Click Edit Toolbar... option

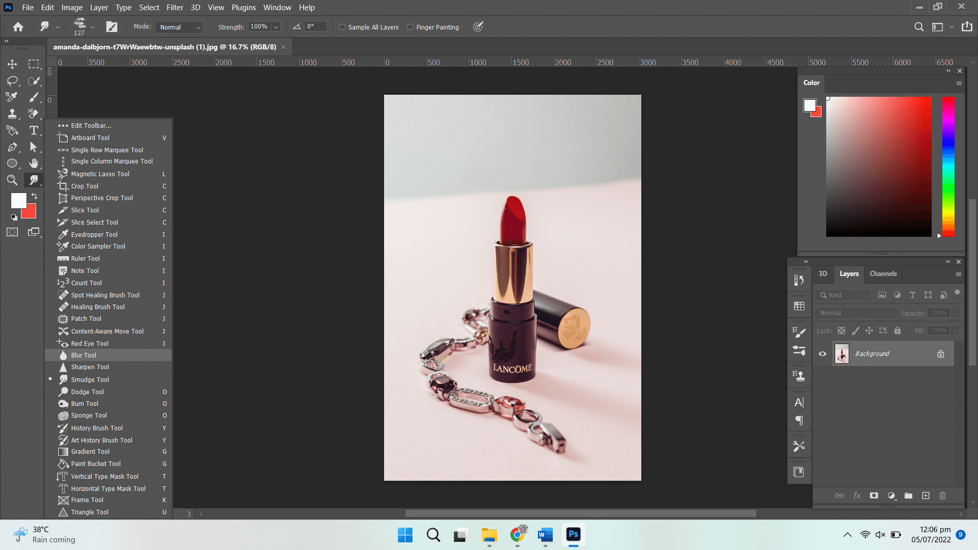coord(108,126)
